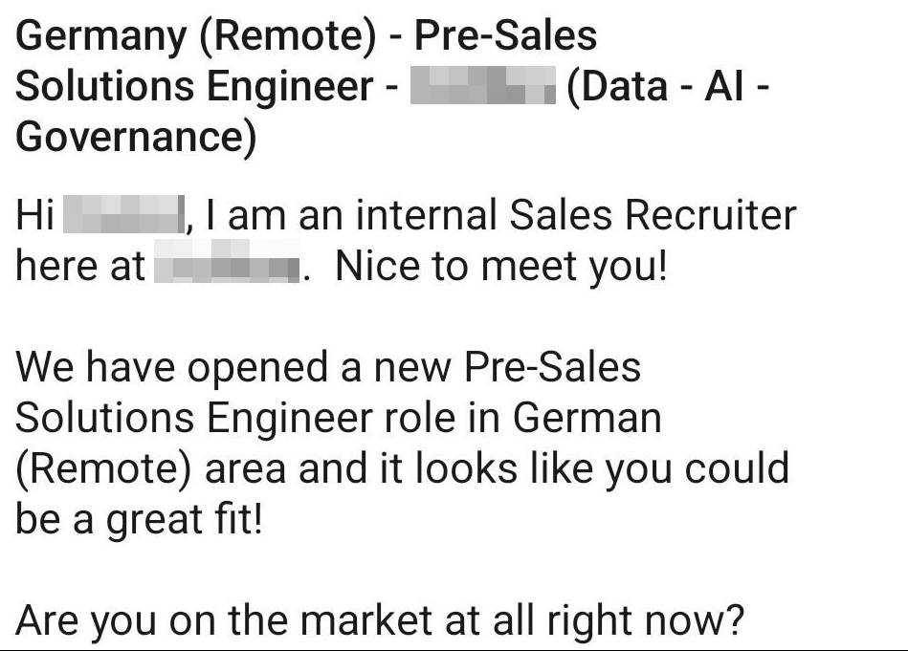Image resolution: width=908 pixels, height=651 pixels.
Task: Click the words "right now?"
Action: [x=645, y=622]
